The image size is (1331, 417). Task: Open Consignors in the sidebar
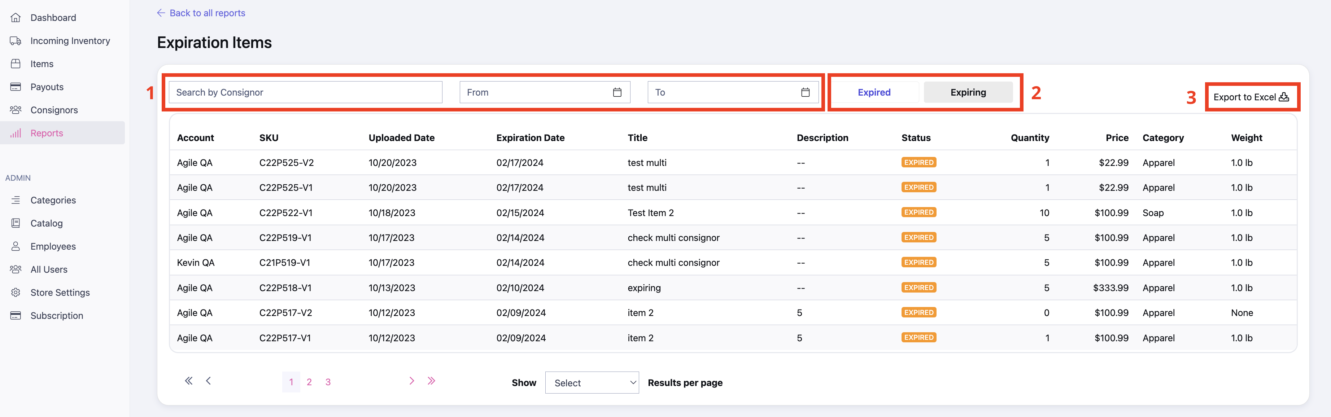[x=54, y=110]
